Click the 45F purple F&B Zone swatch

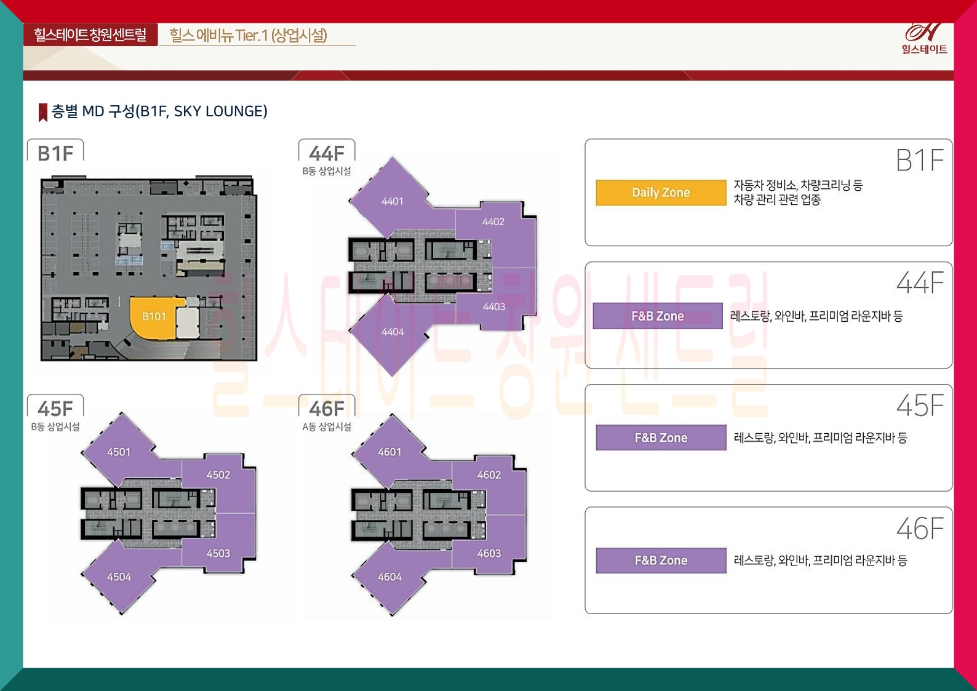(x=661, y=437)
